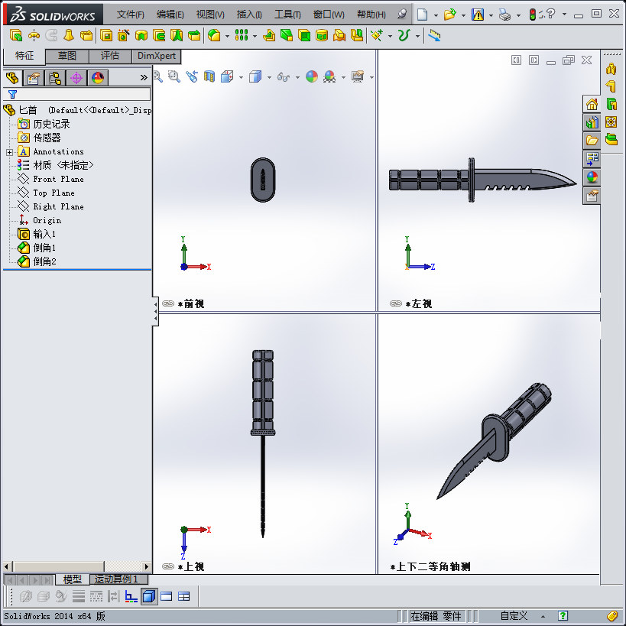Toggle the DisplayManager appearance pane
Image resolution: width=626 pixels, height=626 pixels.
click(97, 77)
